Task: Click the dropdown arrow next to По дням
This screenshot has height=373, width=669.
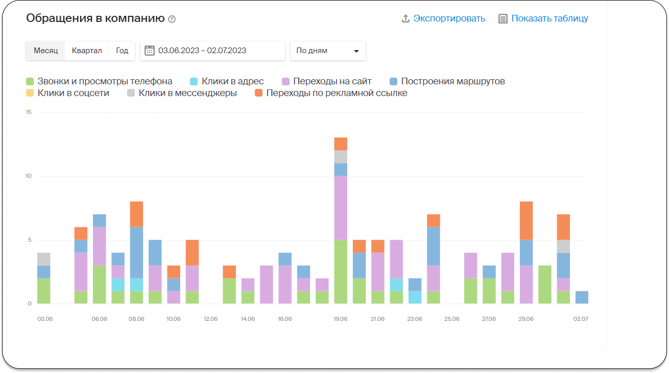Action: point(356,51)
